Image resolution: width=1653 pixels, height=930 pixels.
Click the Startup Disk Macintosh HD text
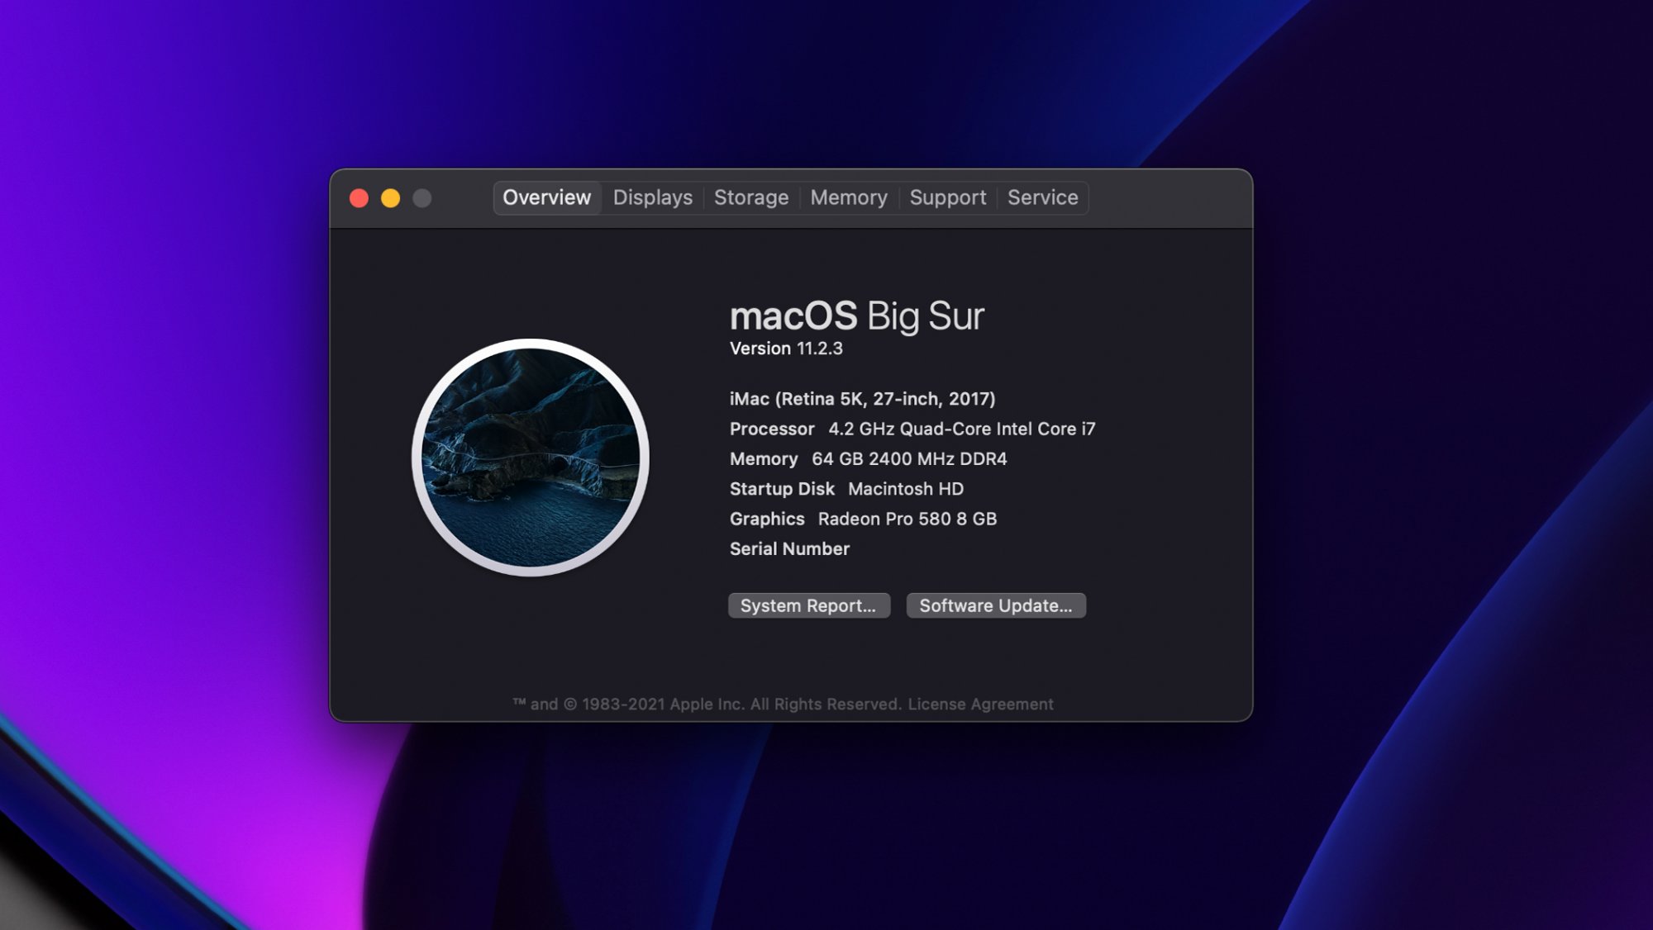846,489
